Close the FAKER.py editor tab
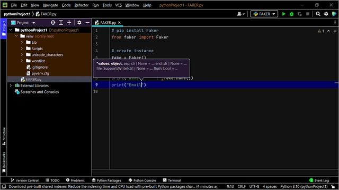The width and height of the screenshot is (339, 190). point(119,22)
